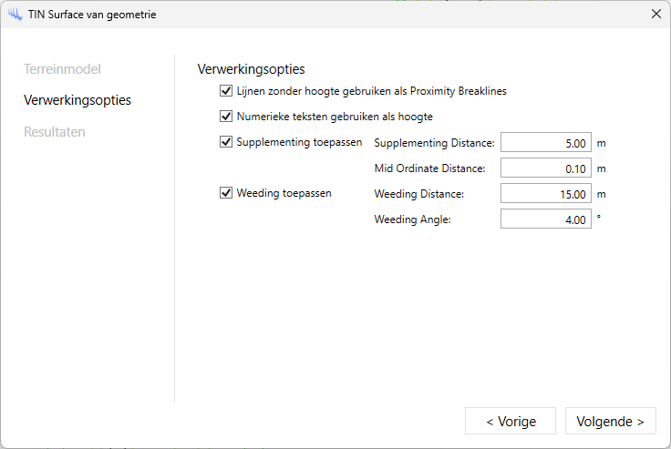Toggle the Supplementing toepassen checkbox

(226, 142)
